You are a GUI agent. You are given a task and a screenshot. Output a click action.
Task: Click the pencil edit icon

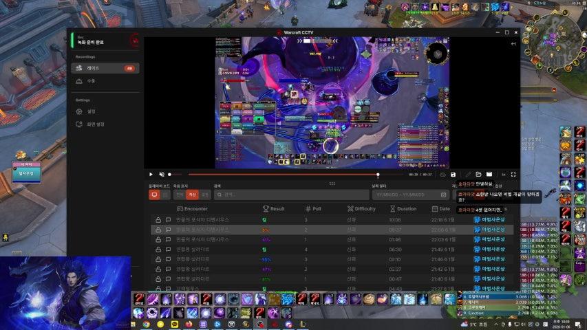(x=468, y=175)
